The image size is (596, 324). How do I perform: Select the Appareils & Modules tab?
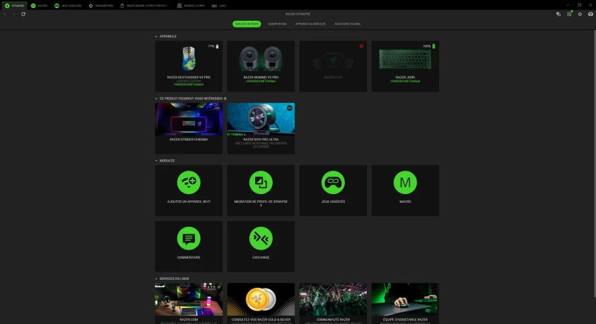311,24
